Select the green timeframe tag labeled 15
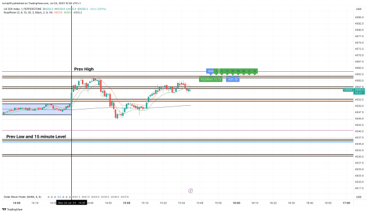This screenshot has height=213, width=368. click(227, 71)
